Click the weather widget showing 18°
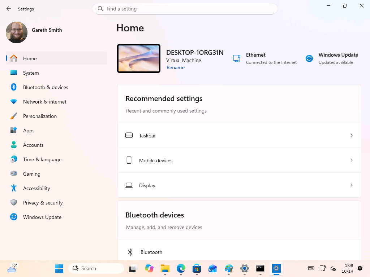The width and height of the screenshot is (370, 277). point(12,268)
